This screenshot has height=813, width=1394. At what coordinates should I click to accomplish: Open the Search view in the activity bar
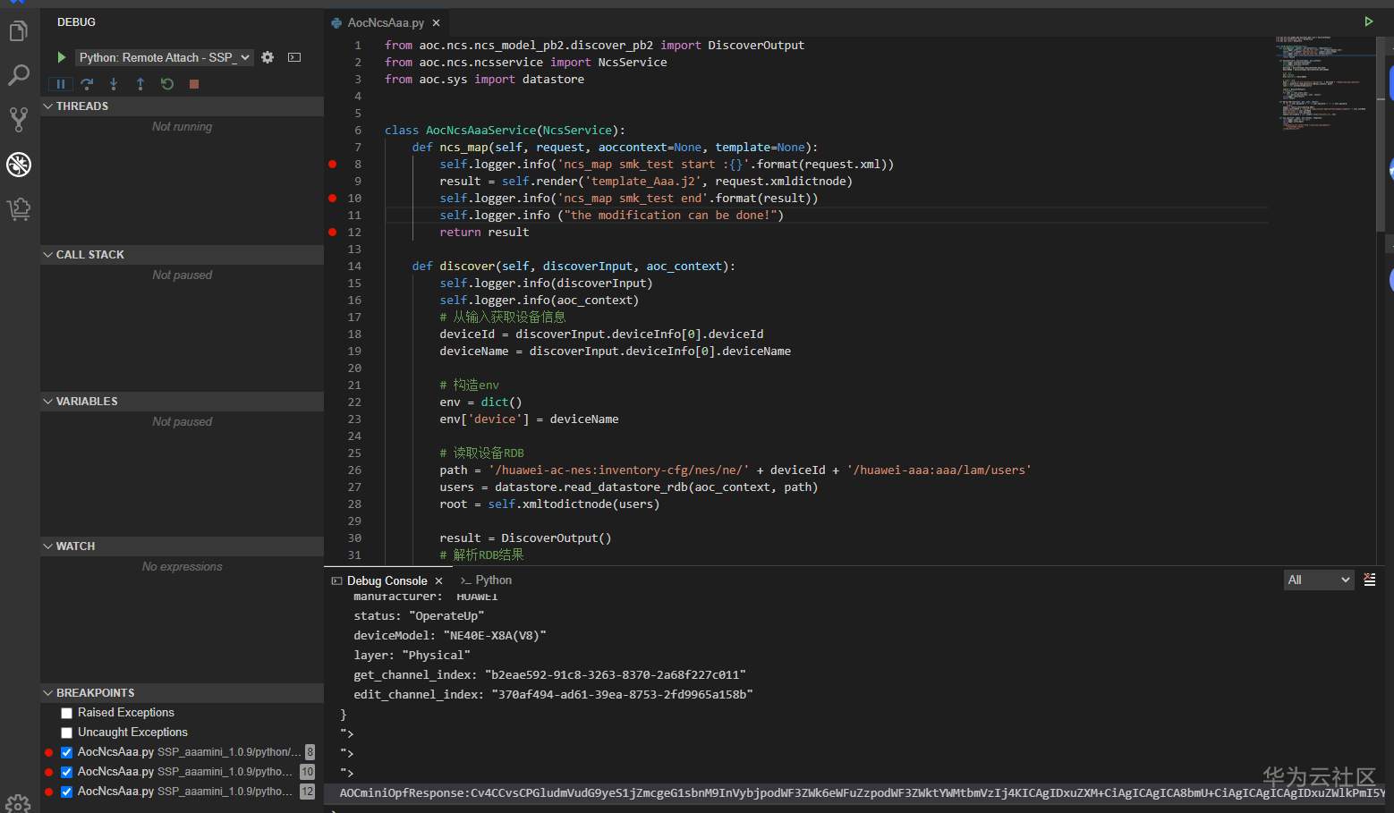19,75
